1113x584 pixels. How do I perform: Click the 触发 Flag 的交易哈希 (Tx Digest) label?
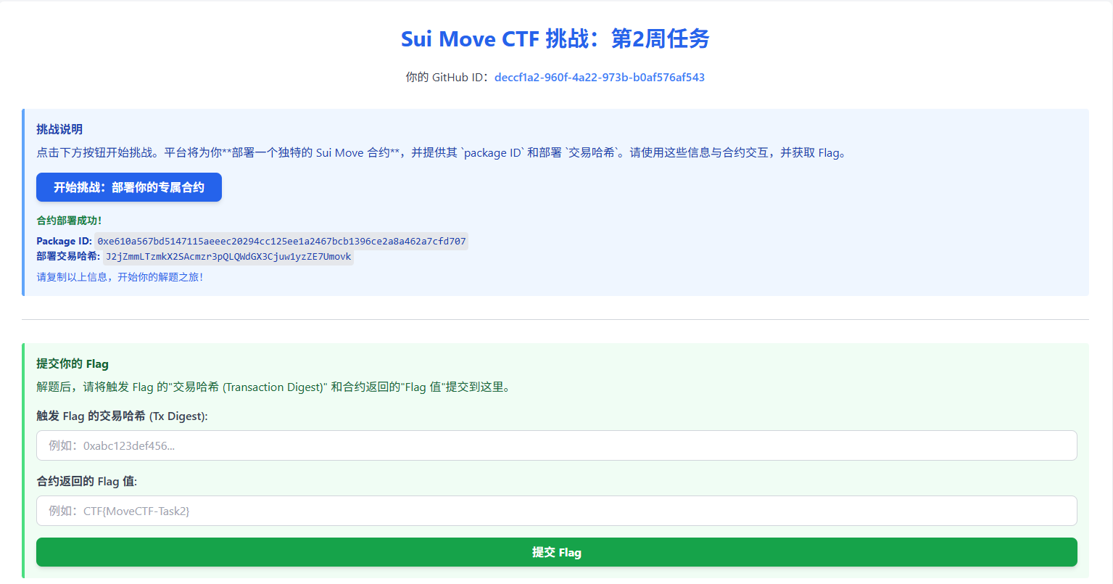(122, 416)
